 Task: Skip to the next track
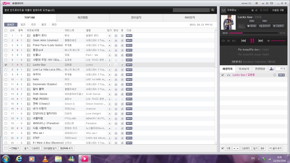coord(261,41)
